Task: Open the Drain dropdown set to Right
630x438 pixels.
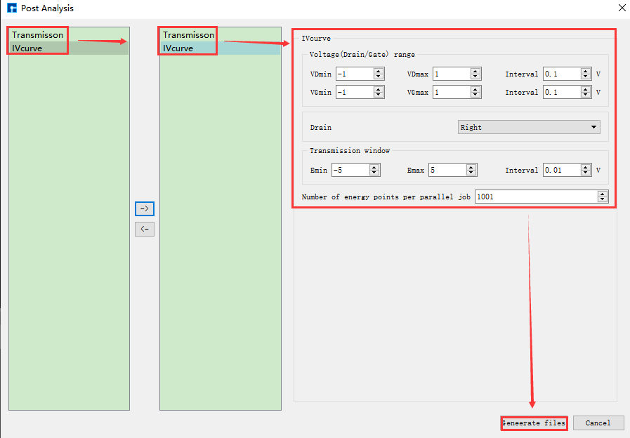Action: tap(529, 127)
